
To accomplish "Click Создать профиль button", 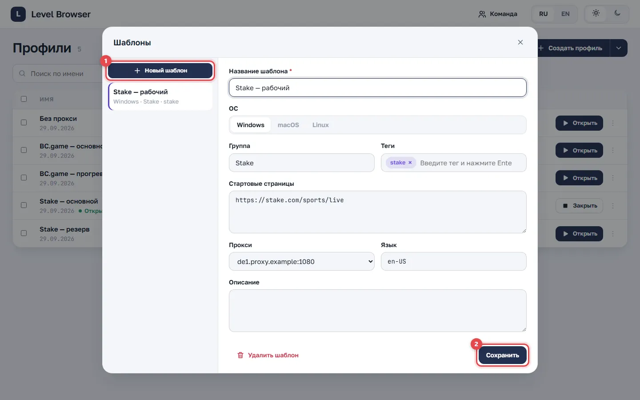I will [x=574, y=48].
